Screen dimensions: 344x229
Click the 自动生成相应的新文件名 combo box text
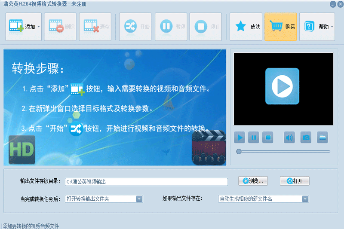(x=246, y=199)
